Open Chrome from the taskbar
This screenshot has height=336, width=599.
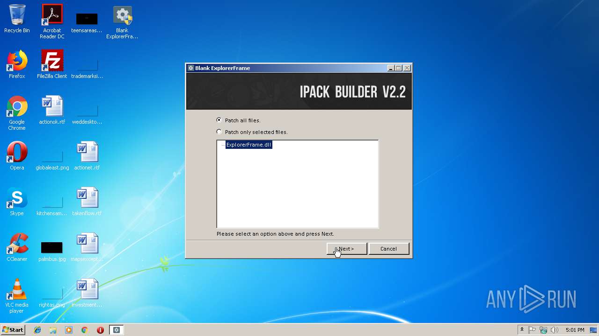pos(85,330)
